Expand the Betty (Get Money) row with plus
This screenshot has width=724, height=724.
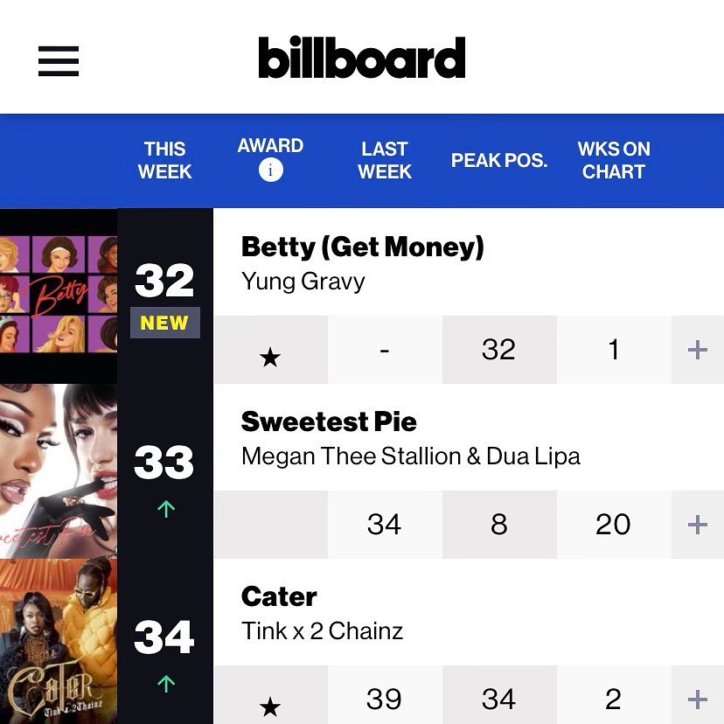pyautogui.click(x=697, y=350)
